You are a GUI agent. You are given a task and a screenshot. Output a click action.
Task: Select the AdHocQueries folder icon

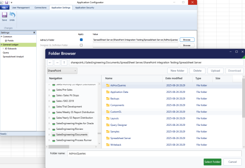tap(107, 86)
